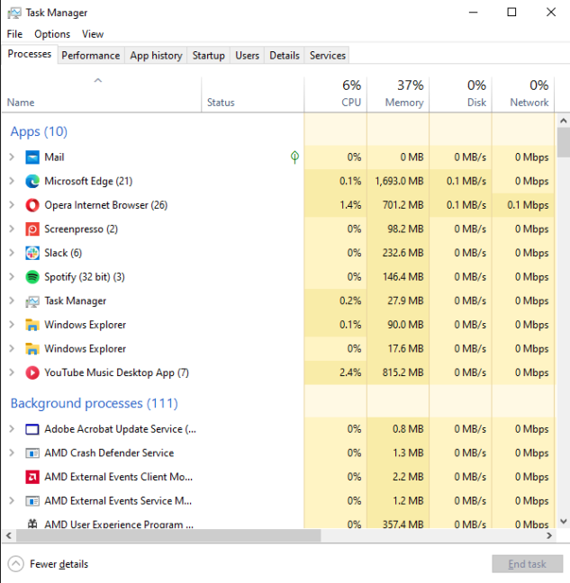Viewport: 570px width, 583px height.
Task: Open the File menu
Action: (x=14, y=34)
